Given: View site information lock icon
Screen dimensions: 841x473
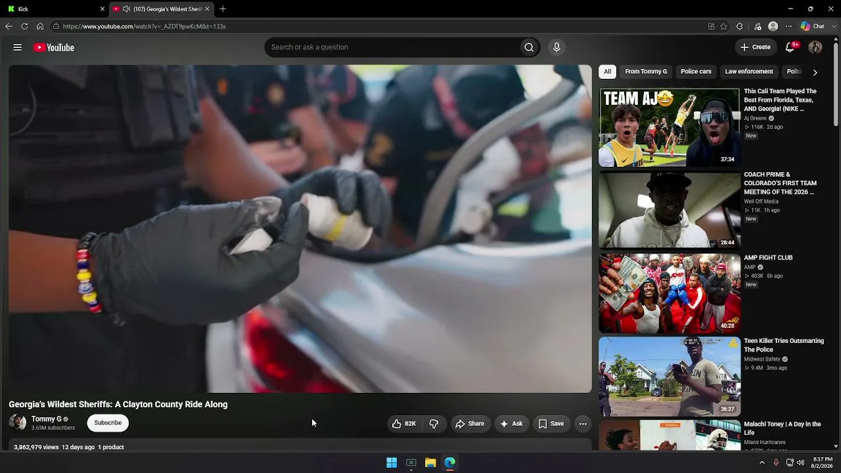Looking at the screenshot, I should click(57, 26).
